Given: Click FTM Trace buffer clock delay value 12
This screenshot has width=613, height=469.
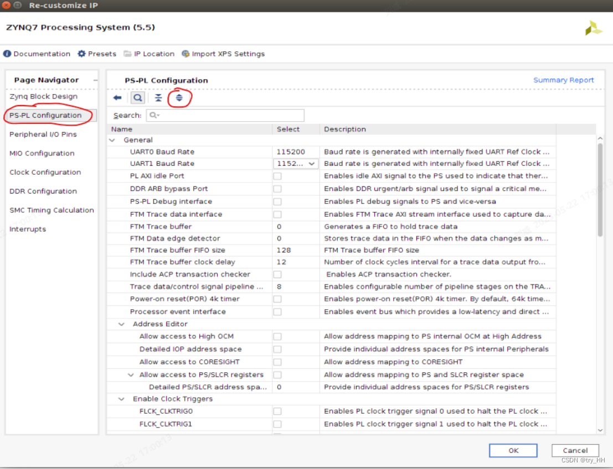Looking at the screenshot, I should pos(281,262).
